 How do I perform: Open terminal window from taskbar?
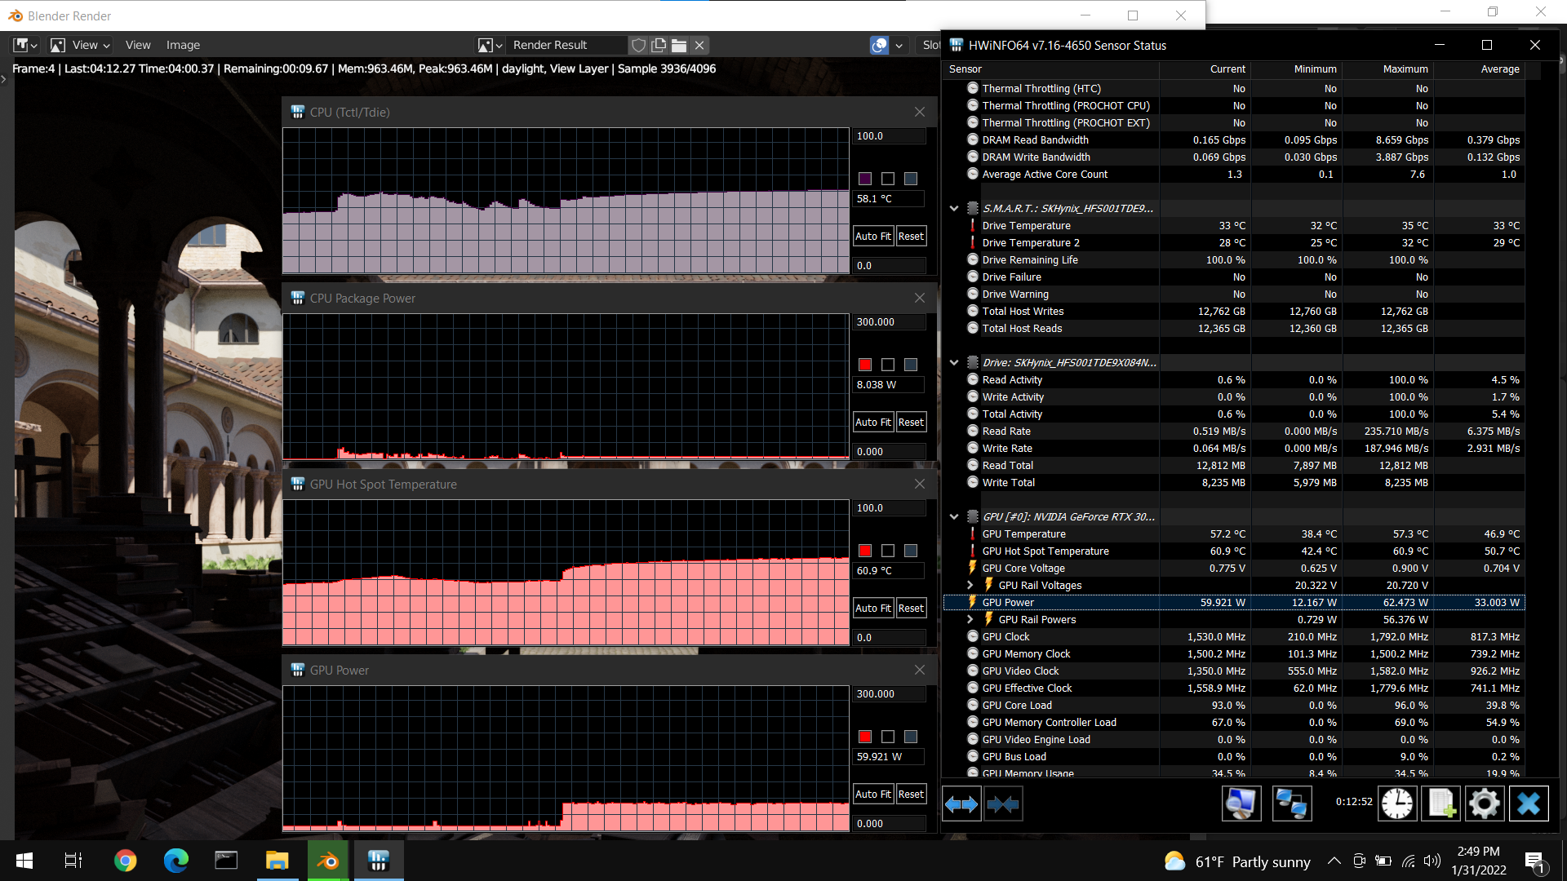click(x=226, y=861)
